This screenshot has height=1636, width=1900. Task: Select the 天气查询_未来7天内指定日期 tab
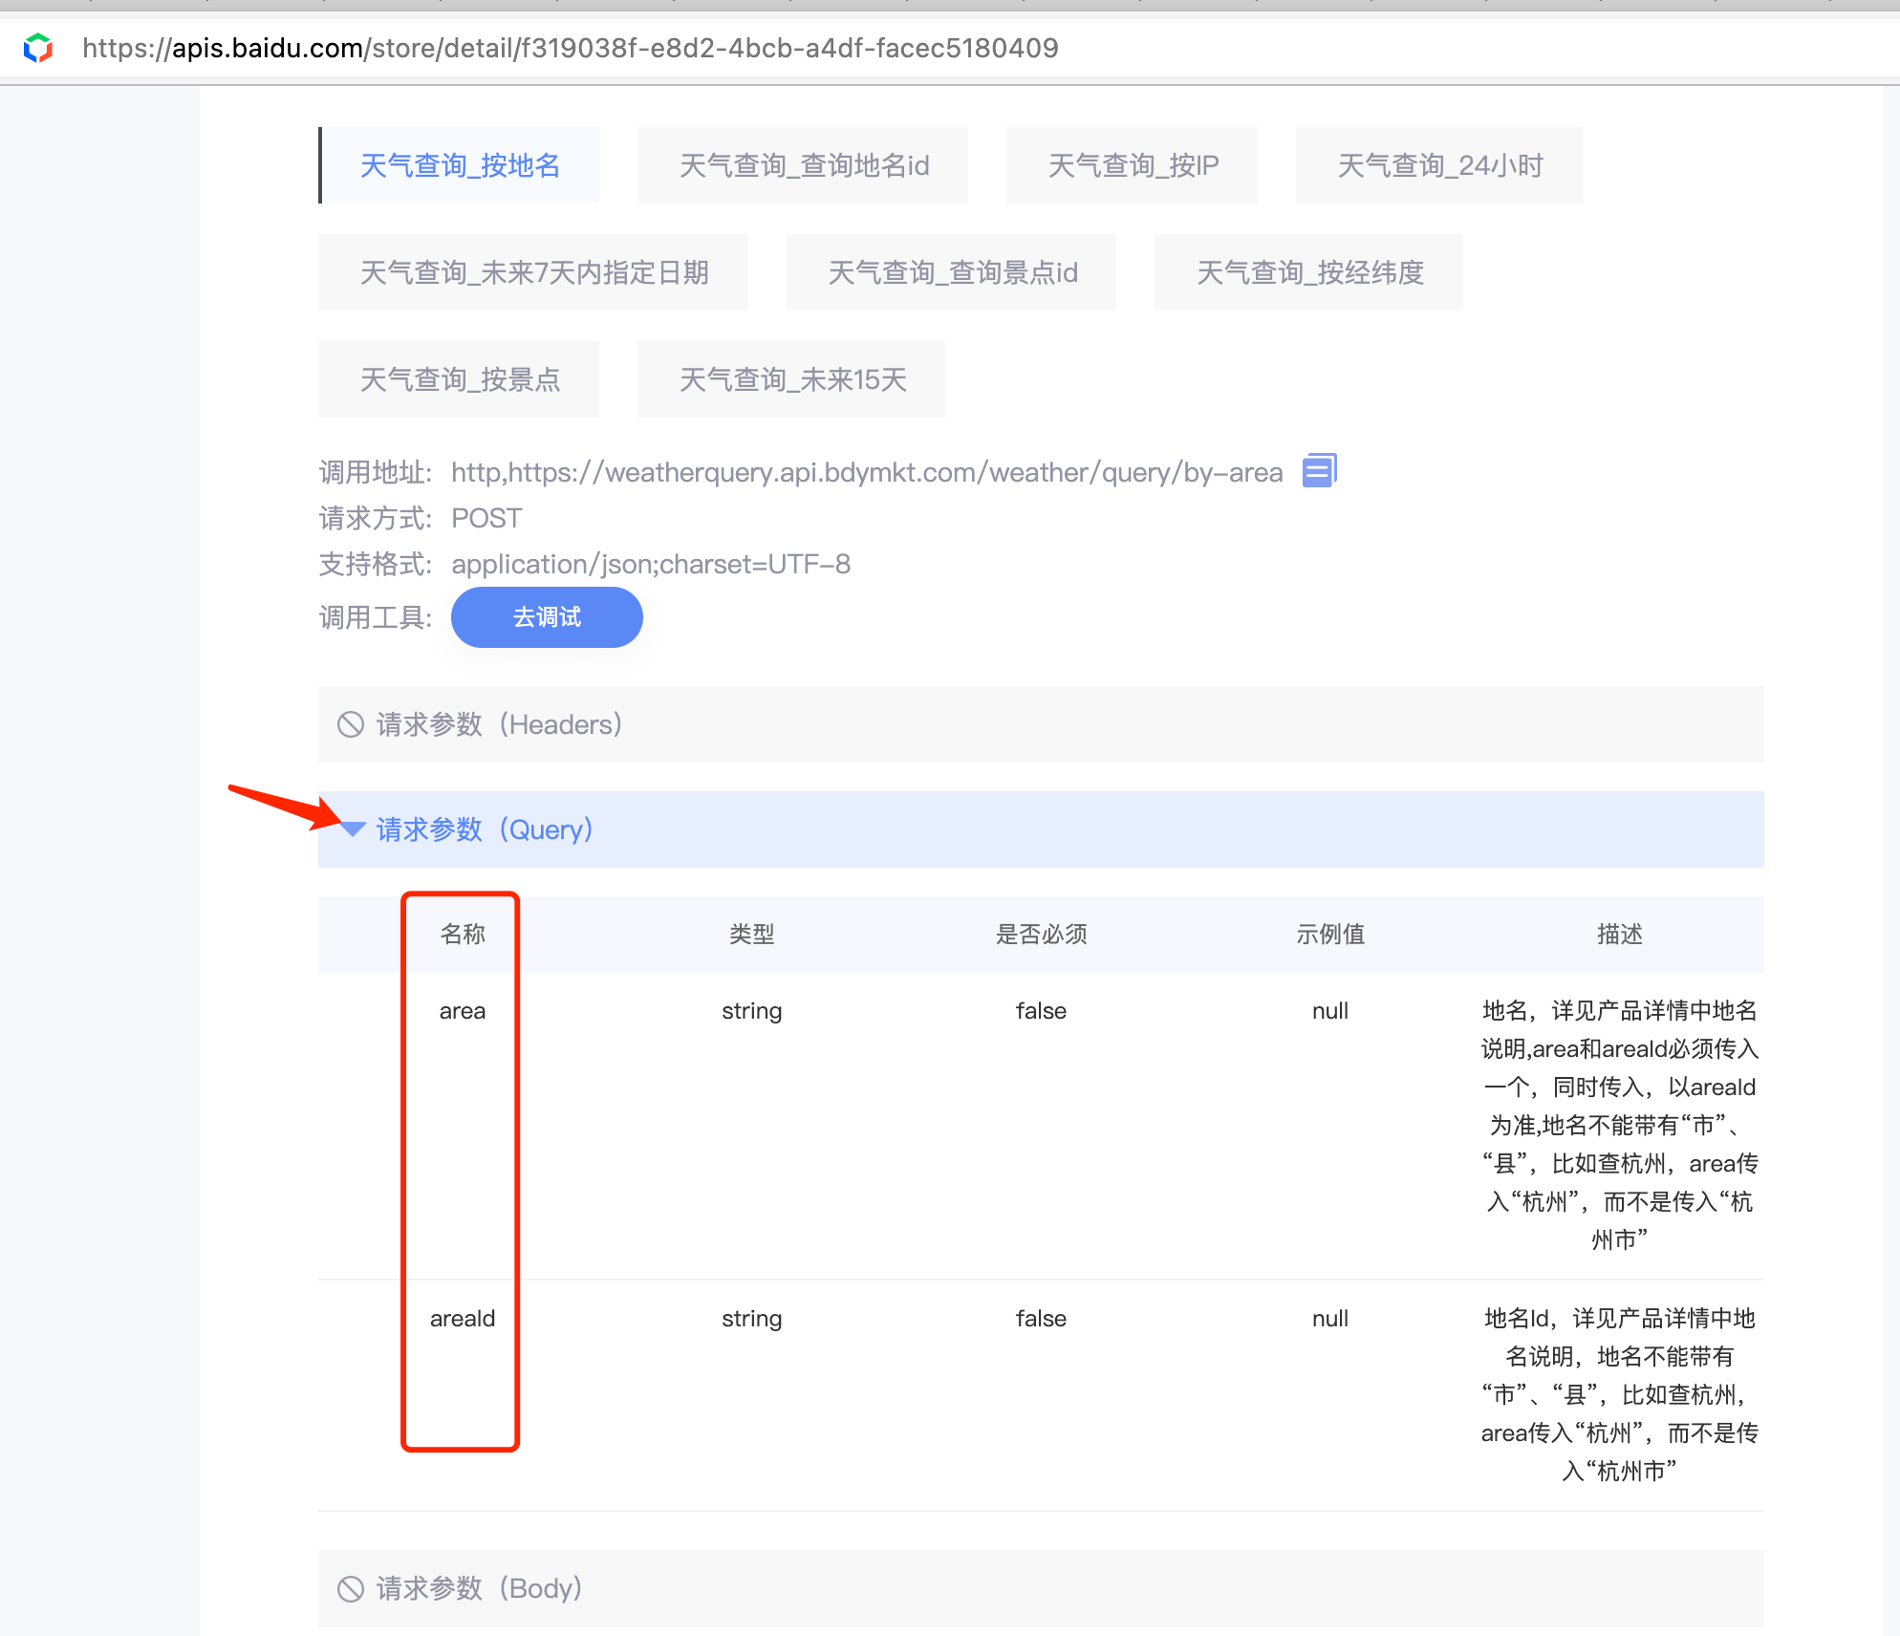tap(533, 272)
